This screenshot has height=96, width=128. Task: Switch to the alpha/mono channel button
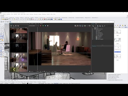coord(48,26)
